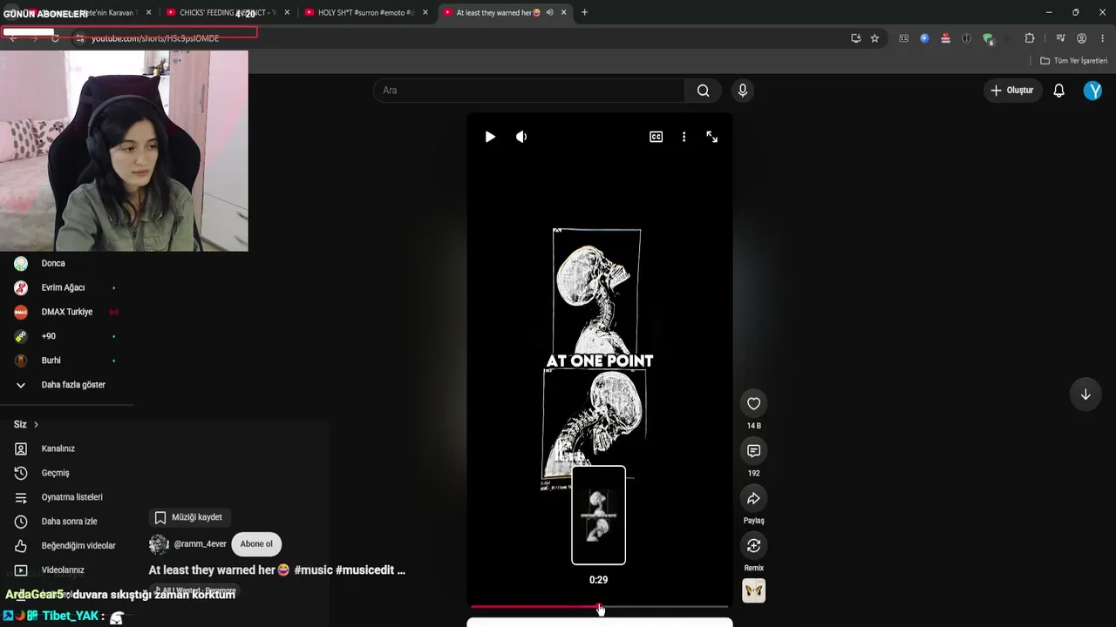Open site information icon beside the URL
The image size is (1116, 627).
(79, 38)
